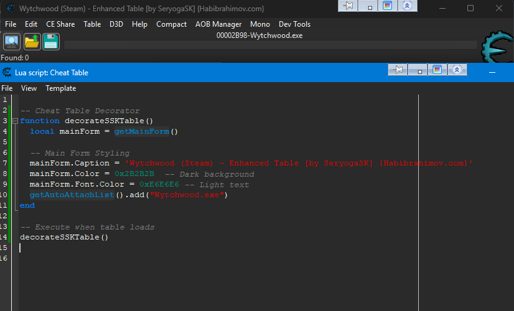Click the Cheat Table Decorator comment
This screenshot has height=311, width=514.
80,111
